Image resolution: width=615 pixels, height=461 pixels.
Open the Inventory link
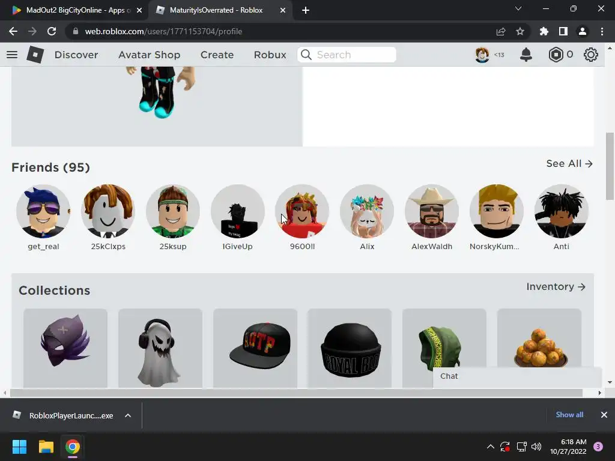click(556, 287)
